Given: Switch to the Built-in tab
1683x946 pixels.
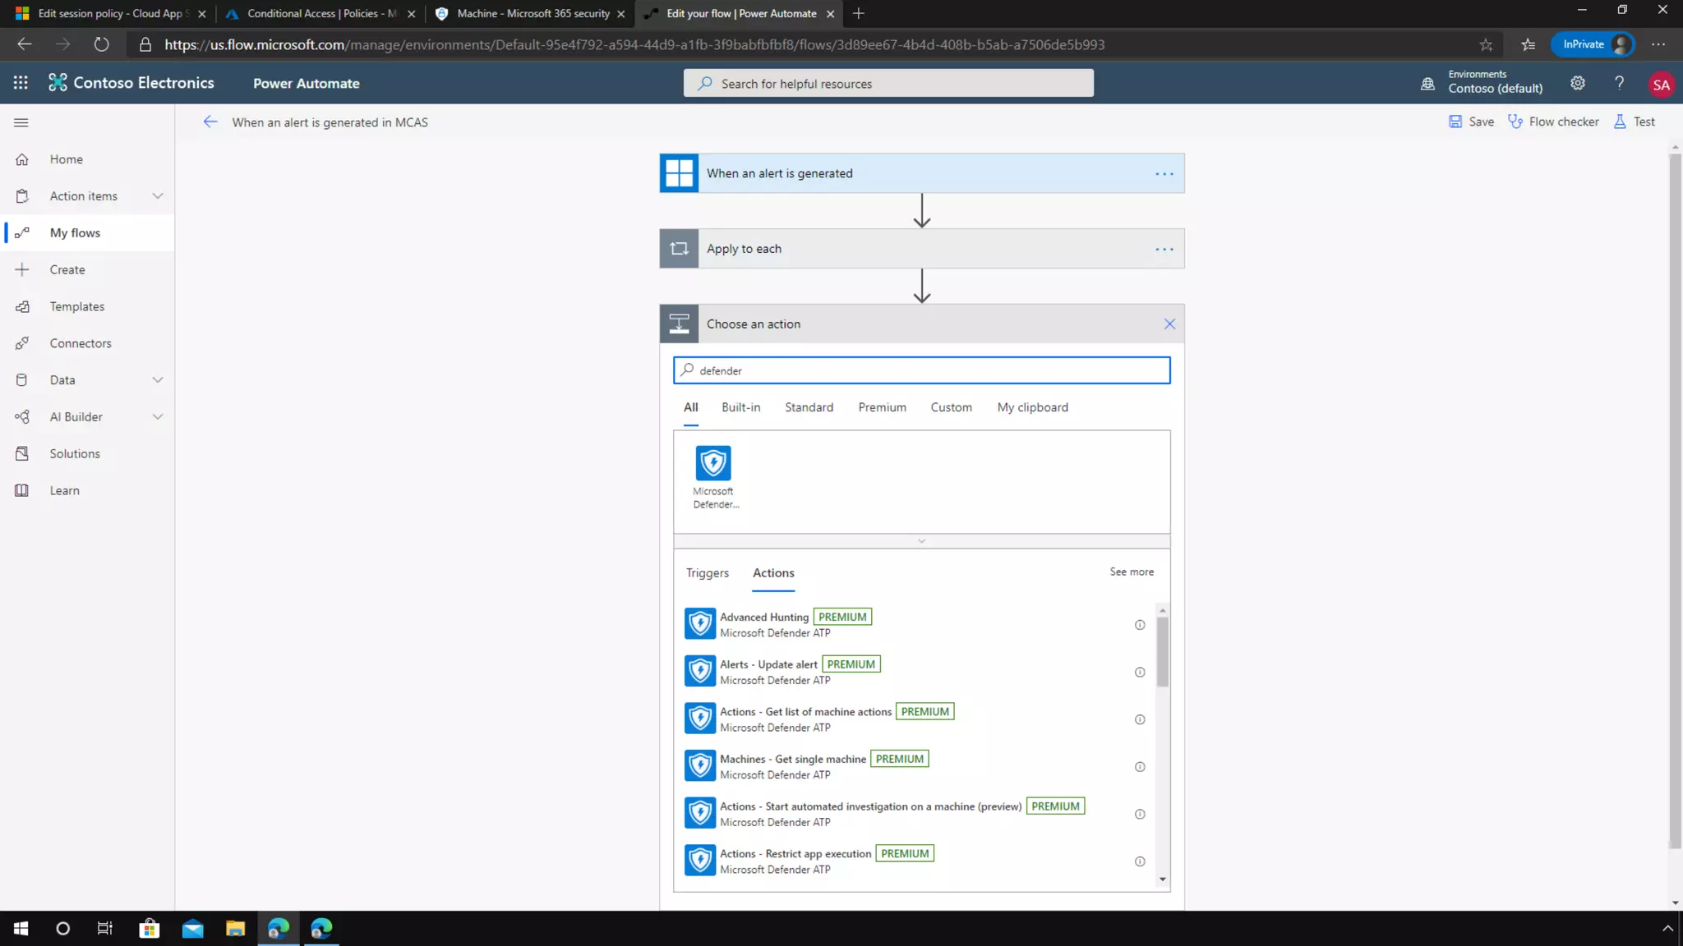Looking at the screenshot, I should pyautogui.click(x=740, y=407).
